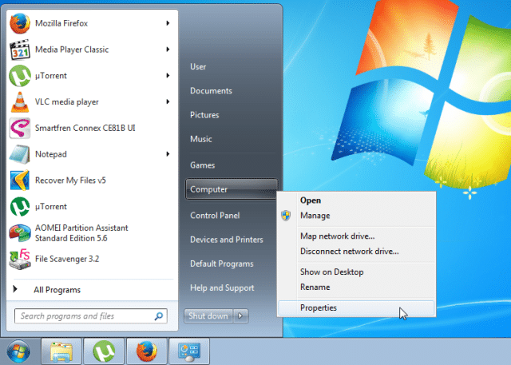Open Music from the Start menu
This screenshot has width=511, height=365.
(x=200, y=139)
